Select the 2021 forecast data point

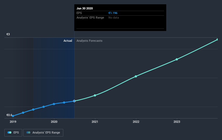click(x=95, y=96)
